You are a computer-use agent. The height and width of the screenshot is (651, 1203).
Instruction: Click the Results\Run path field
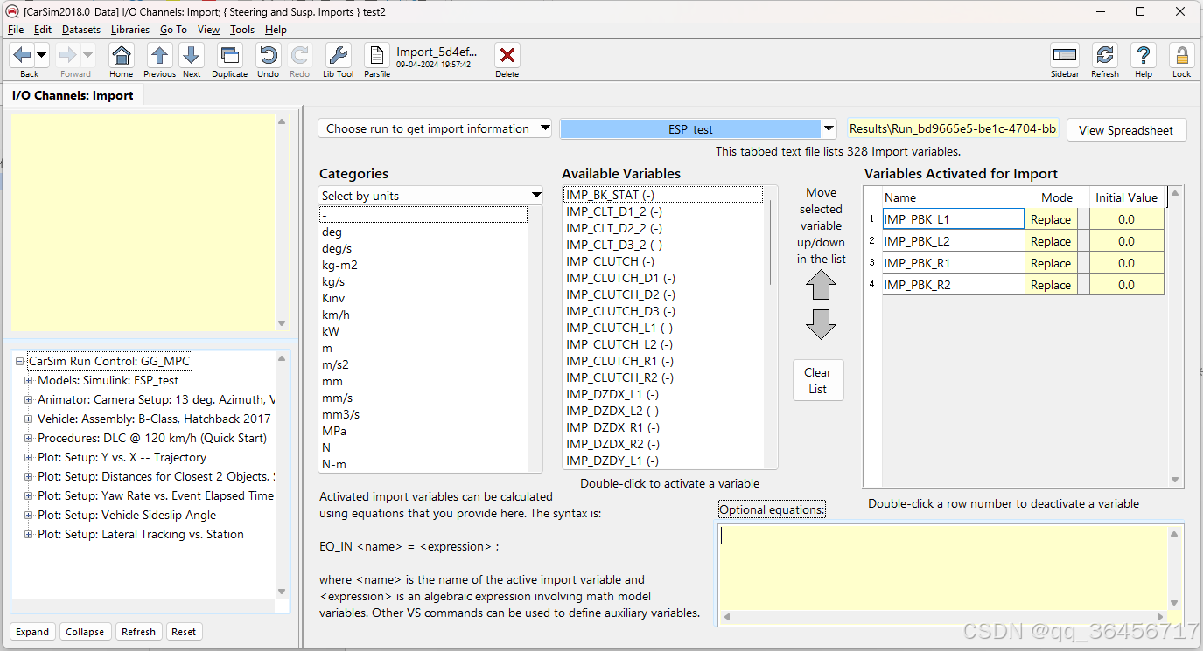pos(953,129)
